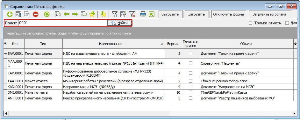Edit the selected record with pencil document icon
Image resolution: width=300 pixels, height=120 pixels.
pyautogui.click(x=18, y=14)
